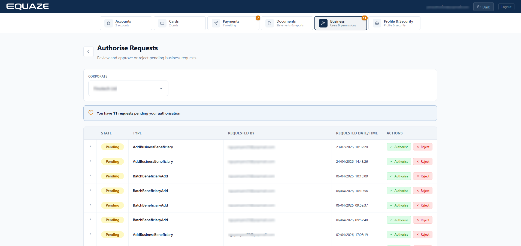Click Pending badge on 02/04/2026 row
The width and height of the screenshot is (521, 246).
coord(112,235)
